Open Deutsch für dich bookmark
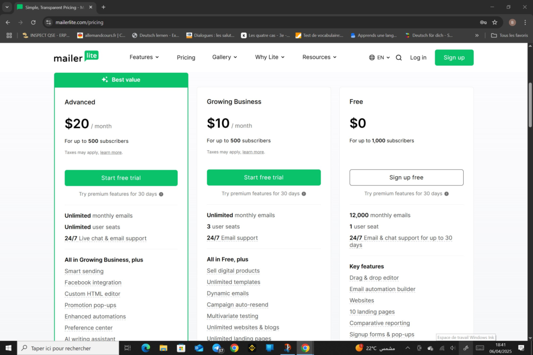This screenshot has height=355, width=533. click(429, 35)
